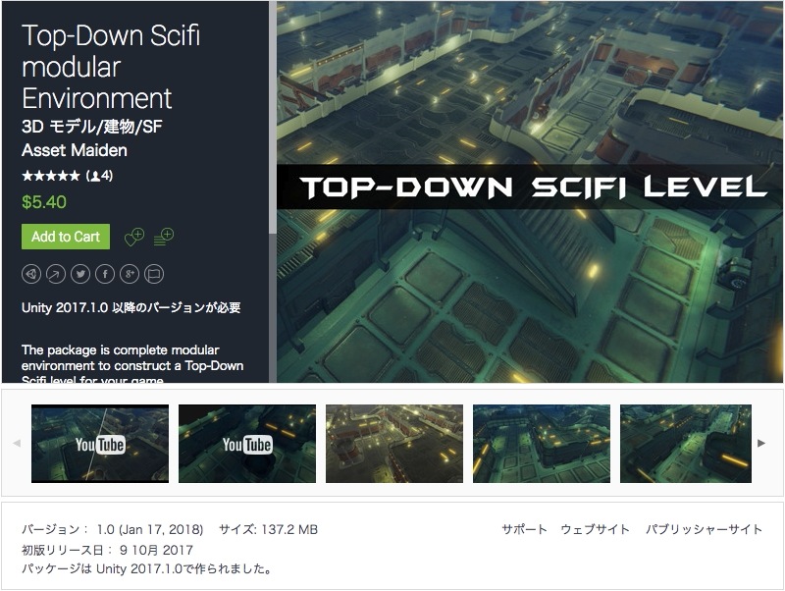
Task: Click the main Top-Down Scifi Level preview image
Action: click(x=530, y=192)
